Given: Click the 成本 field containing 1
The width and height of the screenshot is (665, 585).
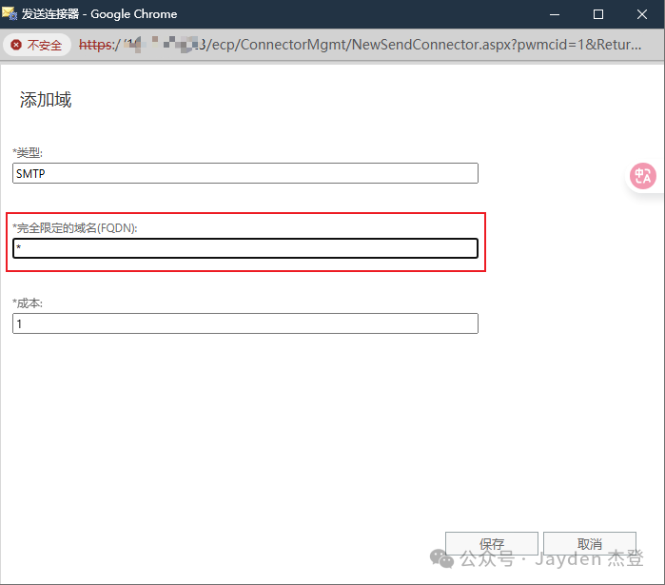Looking at the screenshot, I should tap(244, 324).
